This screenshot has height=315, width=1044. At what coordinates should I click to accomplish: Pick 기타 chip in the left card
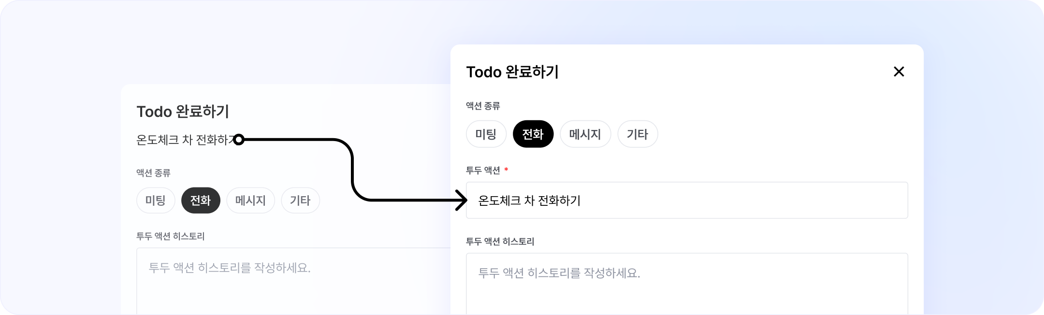pyautogui.click(x=300, y=200)
